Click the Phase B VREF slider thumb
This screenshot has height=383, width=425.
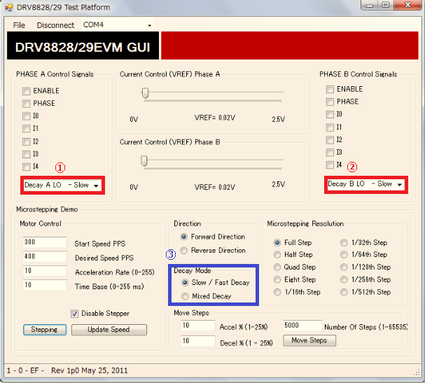click(144, 161)
